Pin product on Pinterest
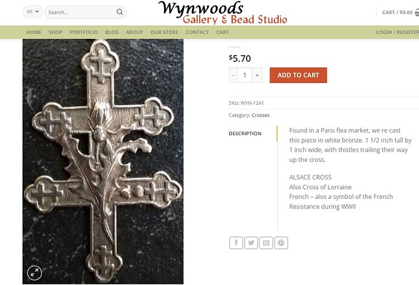Screen dimensions: 419x285 click(x=281, y=243)
